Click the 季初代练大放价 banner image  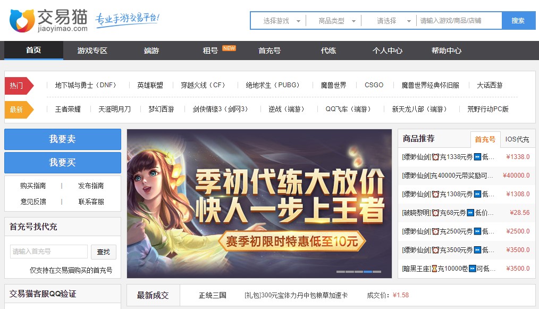[259, 204]
